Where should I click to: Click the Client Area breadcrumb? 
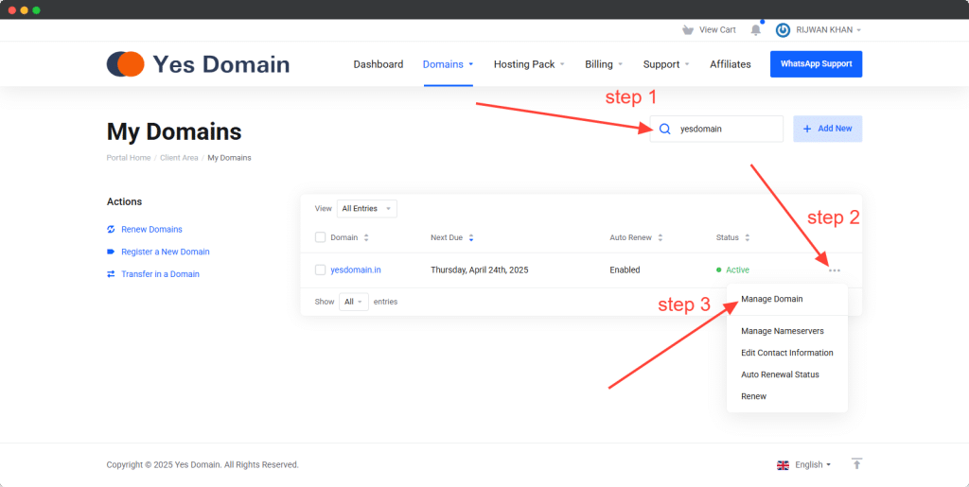(x=179, y=157)
